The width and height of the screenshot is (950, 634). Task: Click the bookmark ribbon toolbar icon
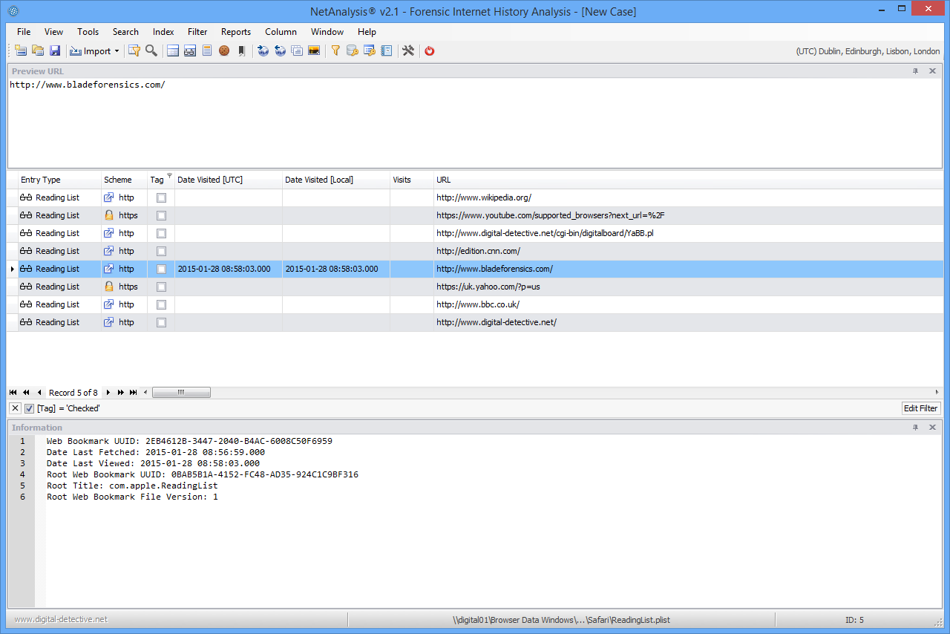click(241, 50)
